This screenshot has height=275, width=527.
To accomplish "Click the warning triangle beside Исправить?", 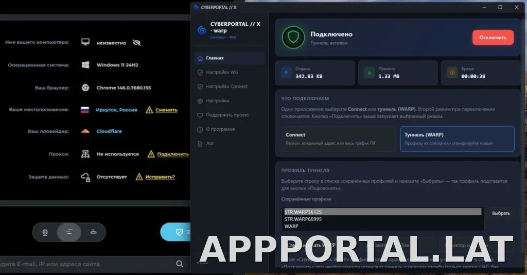I will point(139,177).
